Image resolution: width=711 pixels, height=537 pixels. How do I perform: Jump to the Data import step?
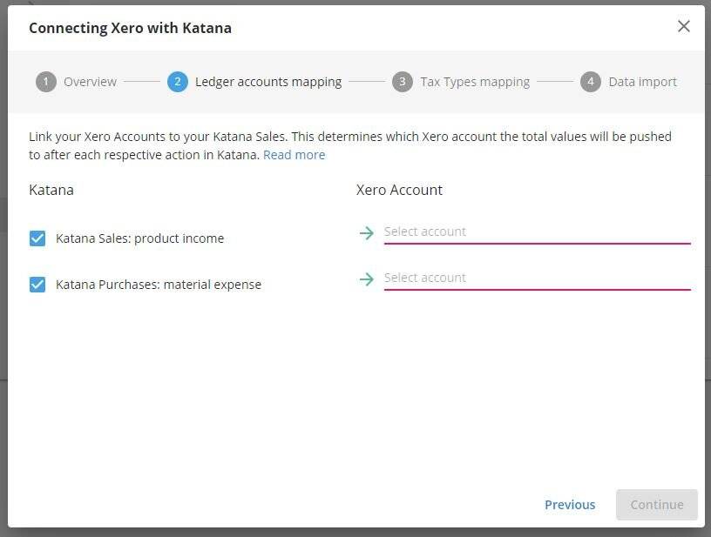point(628,82)
